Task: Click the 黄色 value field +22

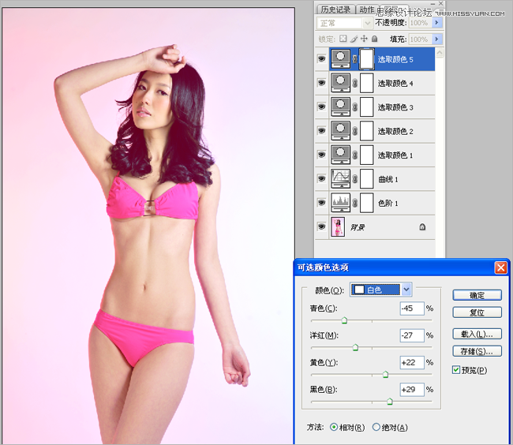Action: point(412,362)
